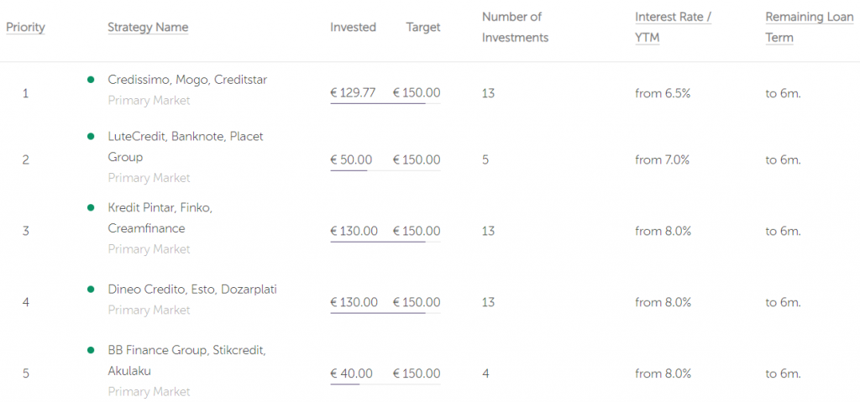Click green status dot for Credissimo strategy
The image size is (860, 402).
point(91,80)
